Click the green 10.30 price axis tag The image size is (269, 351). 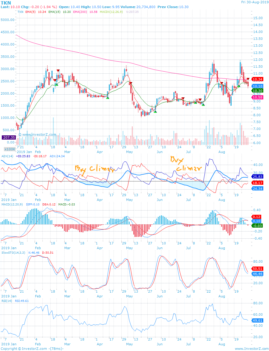(x=257, y=90)
